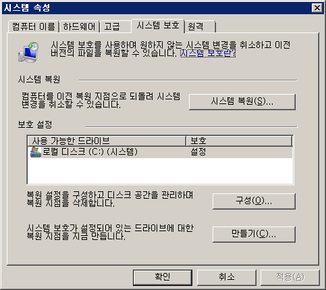The height and width of the screenshot is (290, 326).
Task: Click the 사용 가능한 드라이브 column header
Action: click(107, 141)
